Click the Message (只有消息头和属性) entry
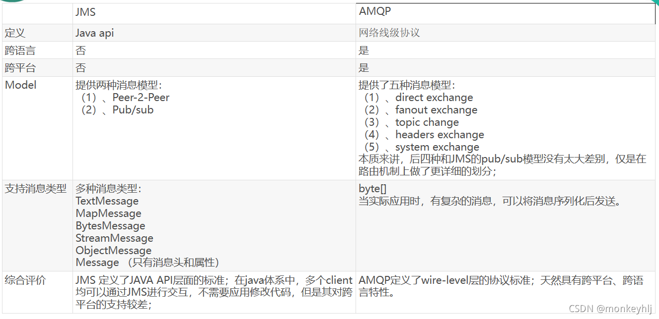The image size is (659, 319). tap(147, 263)
